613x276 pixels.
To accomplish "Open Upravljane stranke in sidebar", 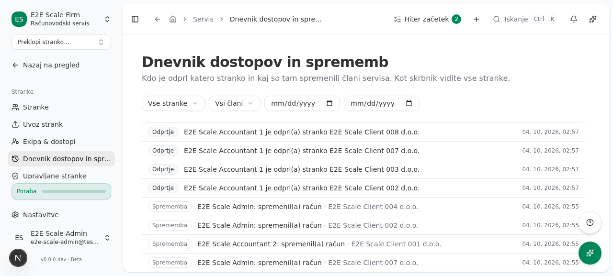I will pos(61,176).
